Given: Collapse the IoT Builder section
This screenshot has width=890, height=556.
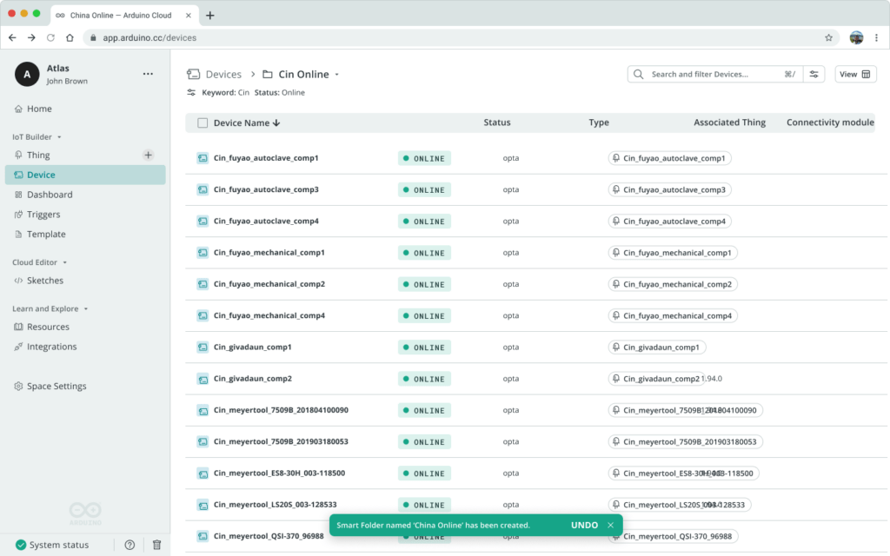Looking at the screenshot, I should click(59, 137).
